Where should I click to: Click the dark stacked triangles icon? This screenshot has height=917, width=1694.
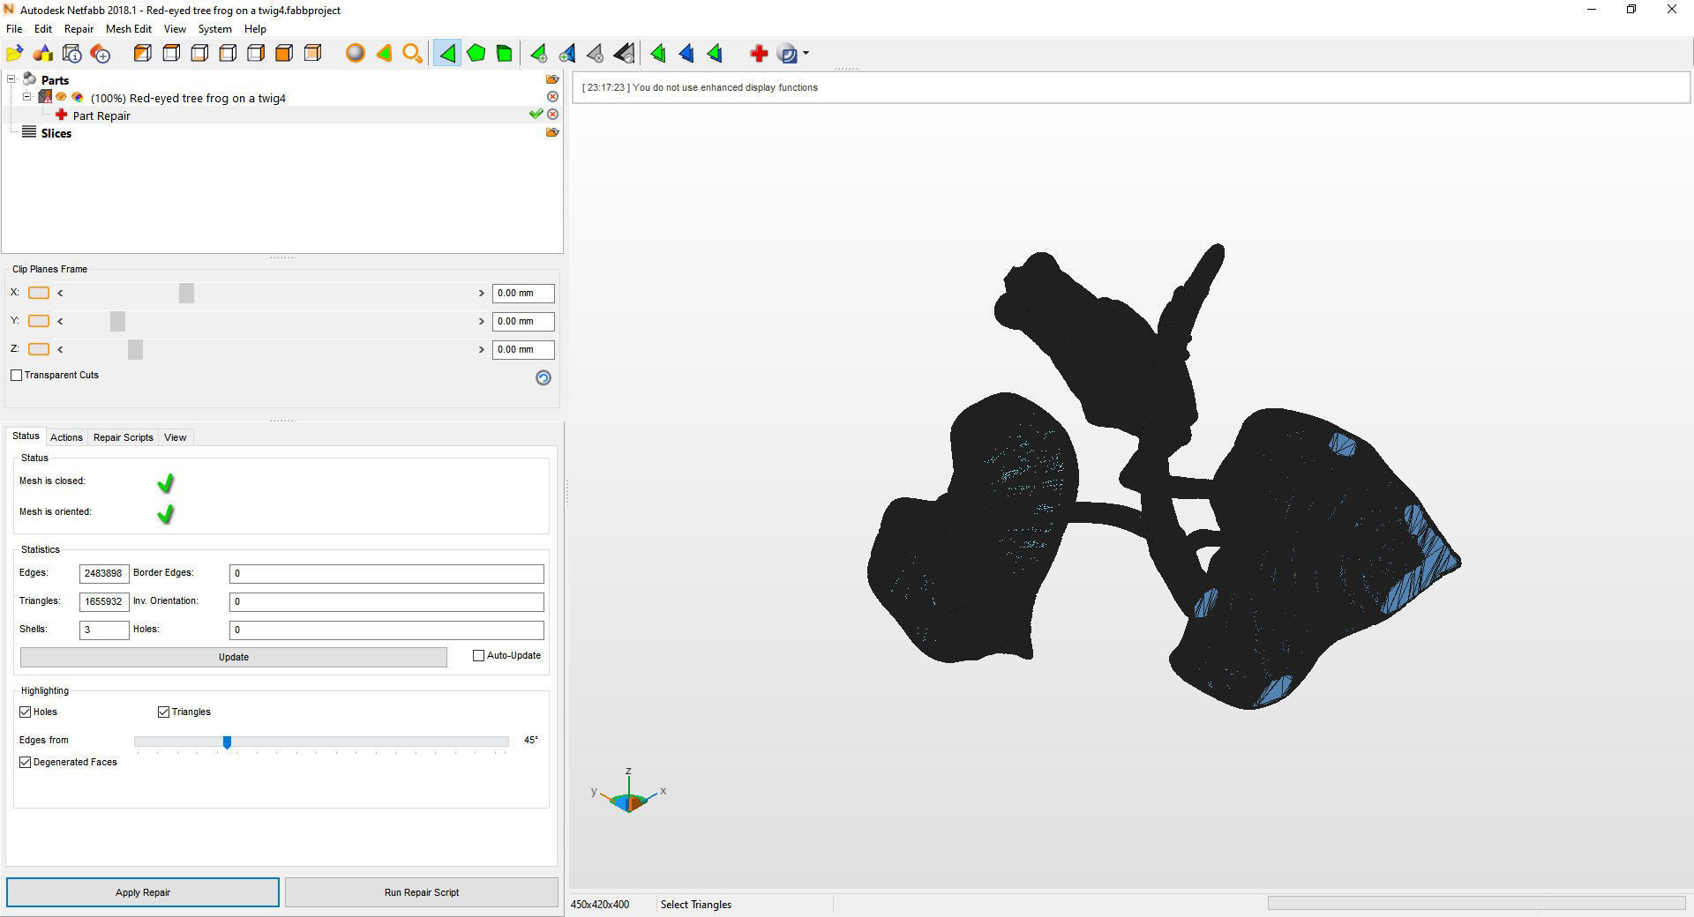[x=624, y=54]
